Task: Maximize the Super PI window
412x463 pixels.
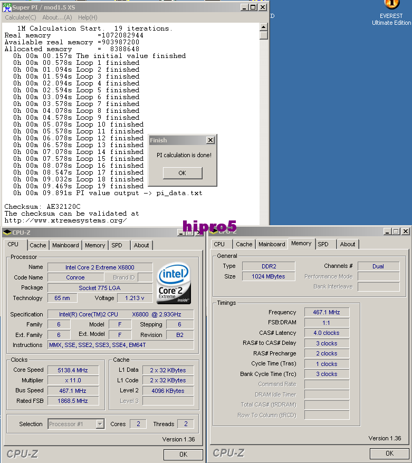Action: click(253, 7)
